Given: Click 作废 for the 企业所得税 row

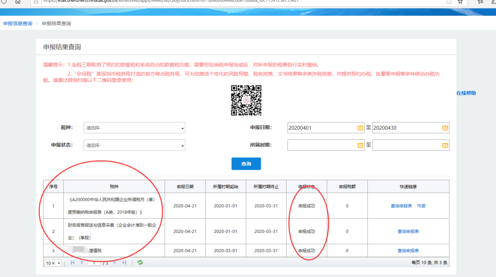Looking at the screenshot, I should tap(421, 206).
